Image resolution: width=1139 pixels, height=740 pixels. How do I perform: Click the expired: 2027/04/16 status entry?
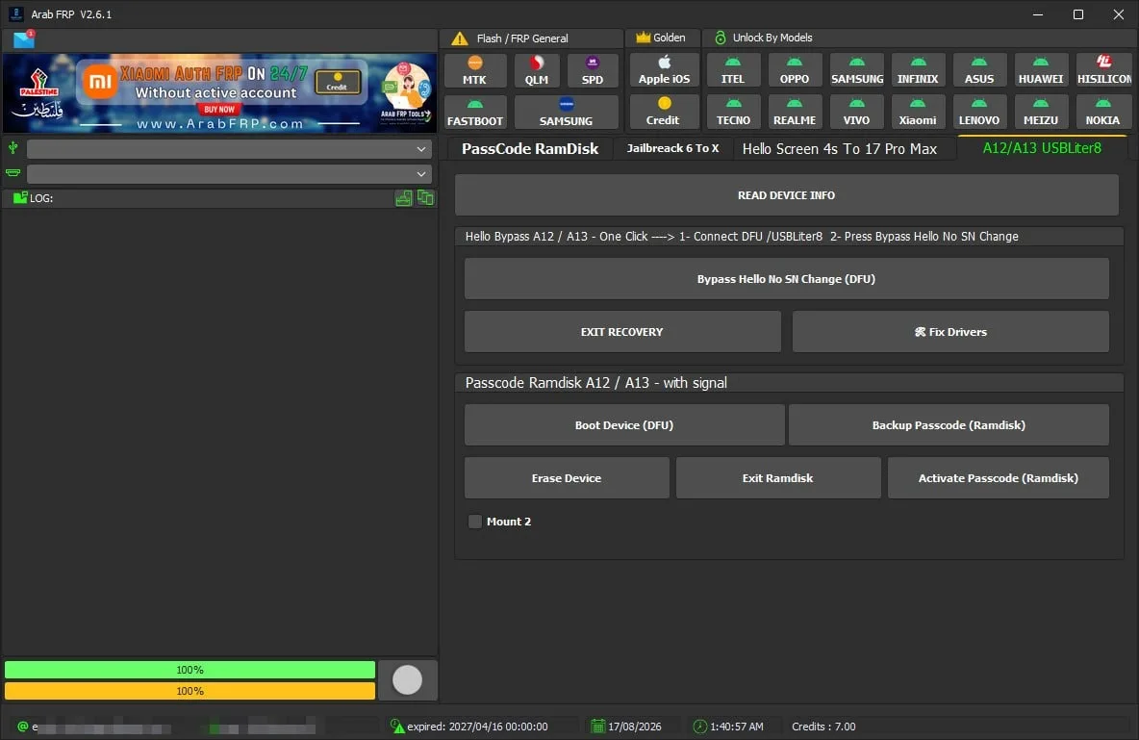point(469,727)
